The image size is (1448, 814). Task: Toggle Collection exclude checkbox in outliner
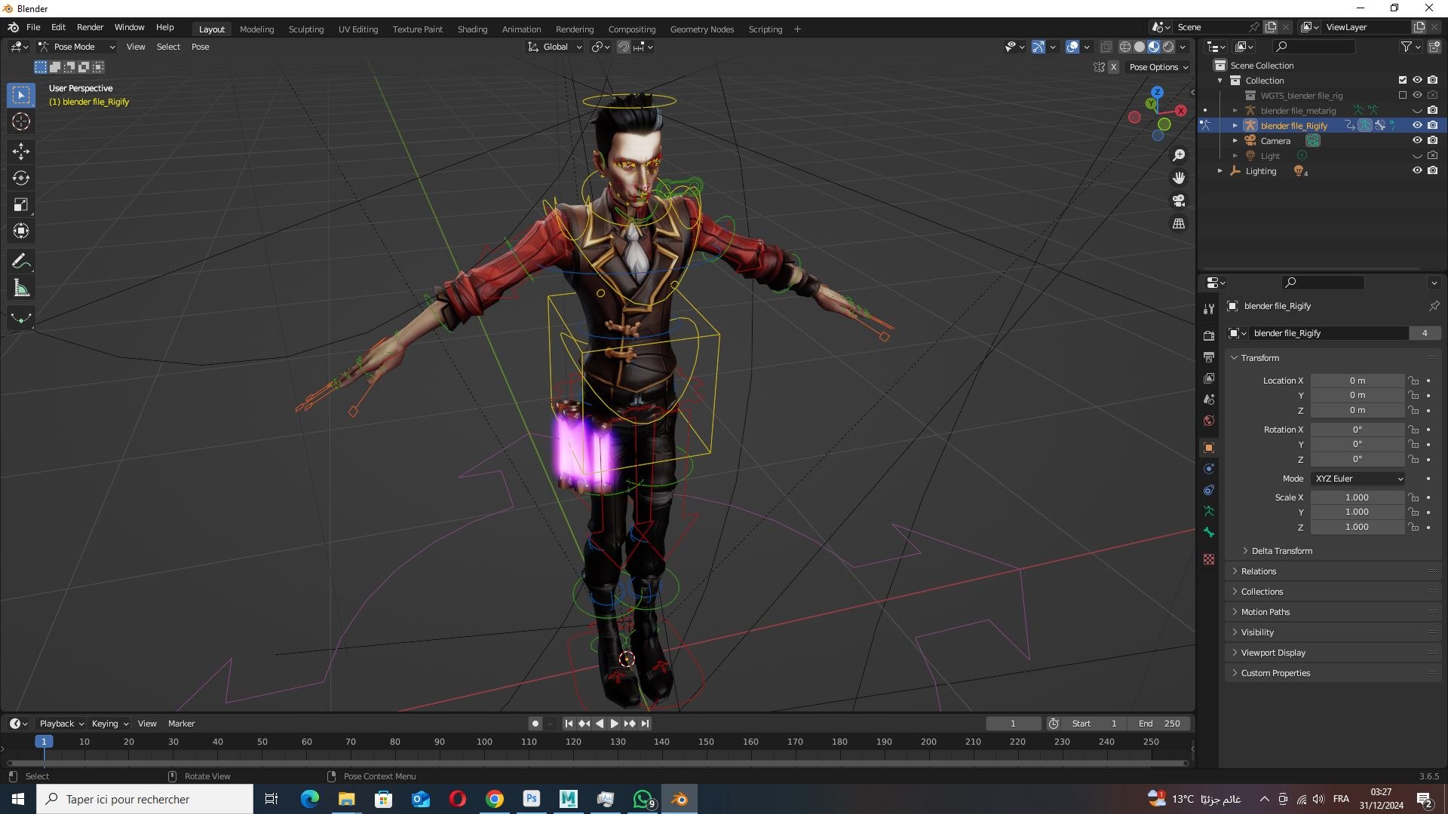coord(1403,80)
